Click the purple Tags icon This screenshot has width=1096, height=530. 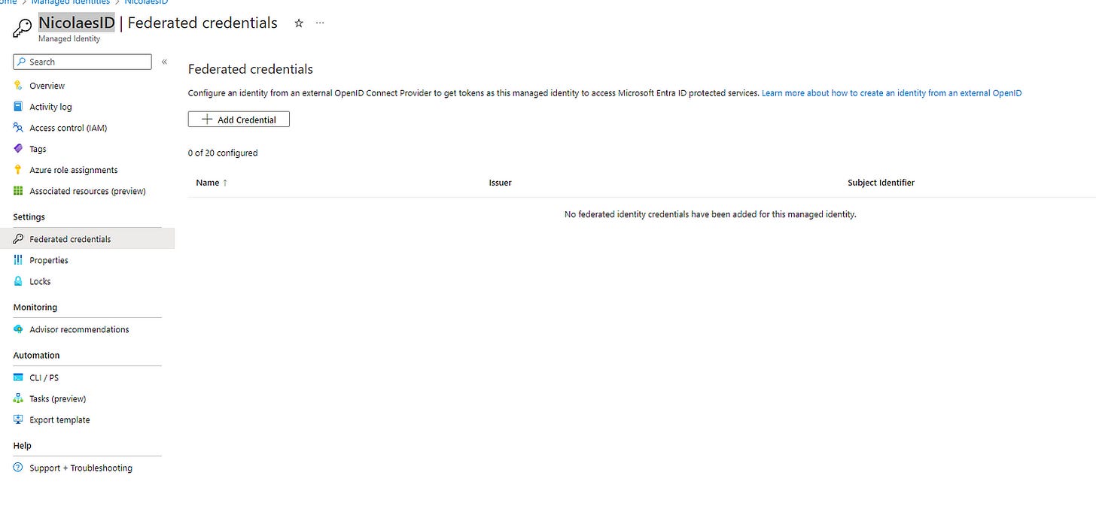click(18, 149)
